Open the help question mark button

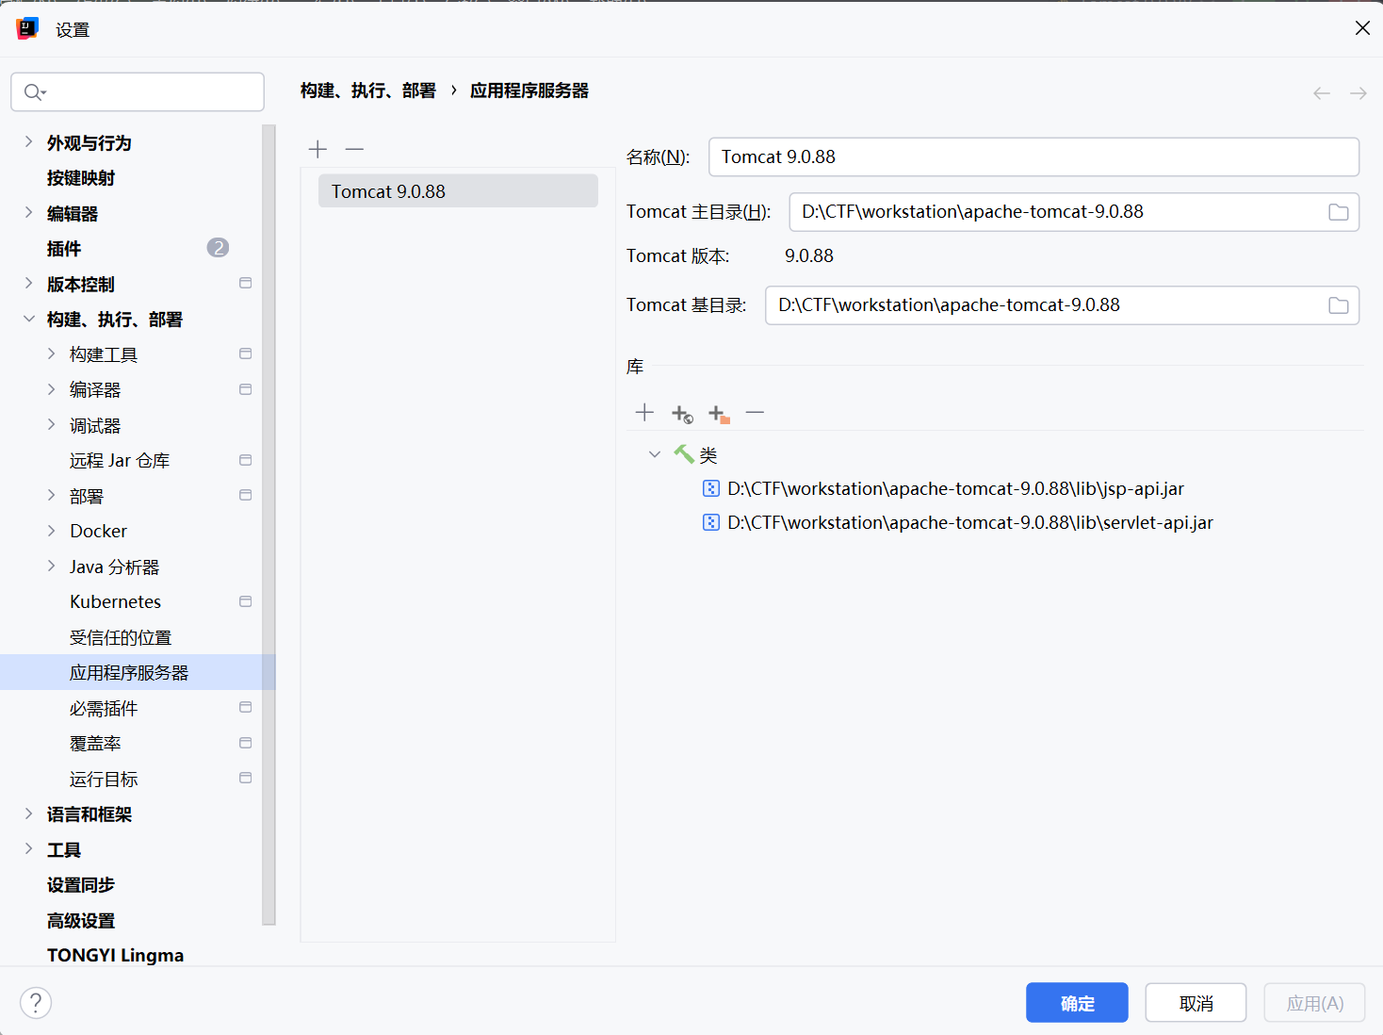tap(36, 1002)
